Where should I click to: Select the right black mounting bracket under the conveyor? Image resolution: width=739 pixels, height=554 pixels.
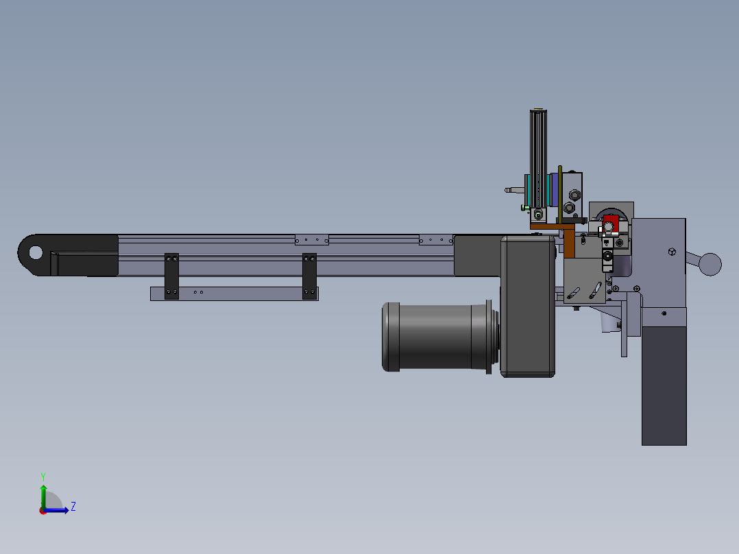(x=309, y=276)
